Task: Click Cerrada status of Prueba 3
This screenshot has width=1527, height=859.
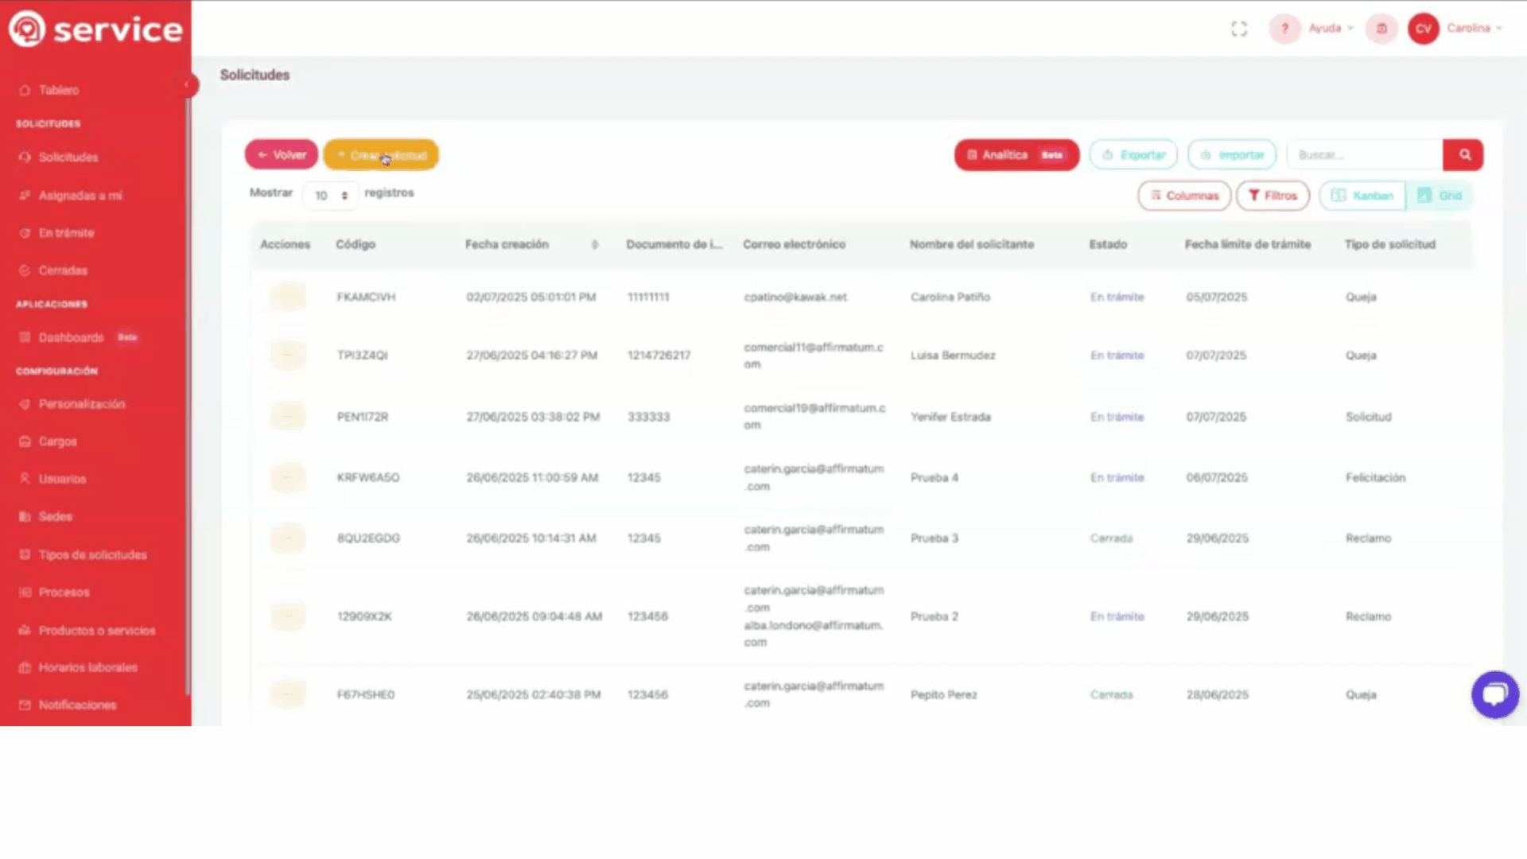Action: click(x=1111, y=538)
